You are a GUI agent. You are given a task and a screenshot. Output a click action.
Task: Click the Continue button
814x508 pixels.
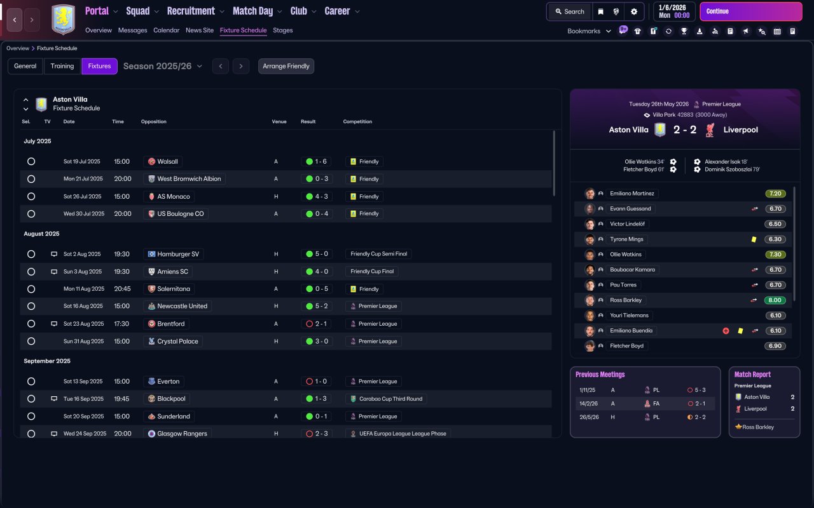751,11
